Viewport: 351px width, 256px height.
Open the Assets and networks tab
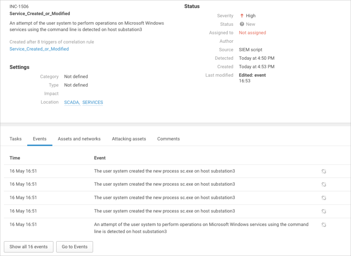tap(79, 139)
